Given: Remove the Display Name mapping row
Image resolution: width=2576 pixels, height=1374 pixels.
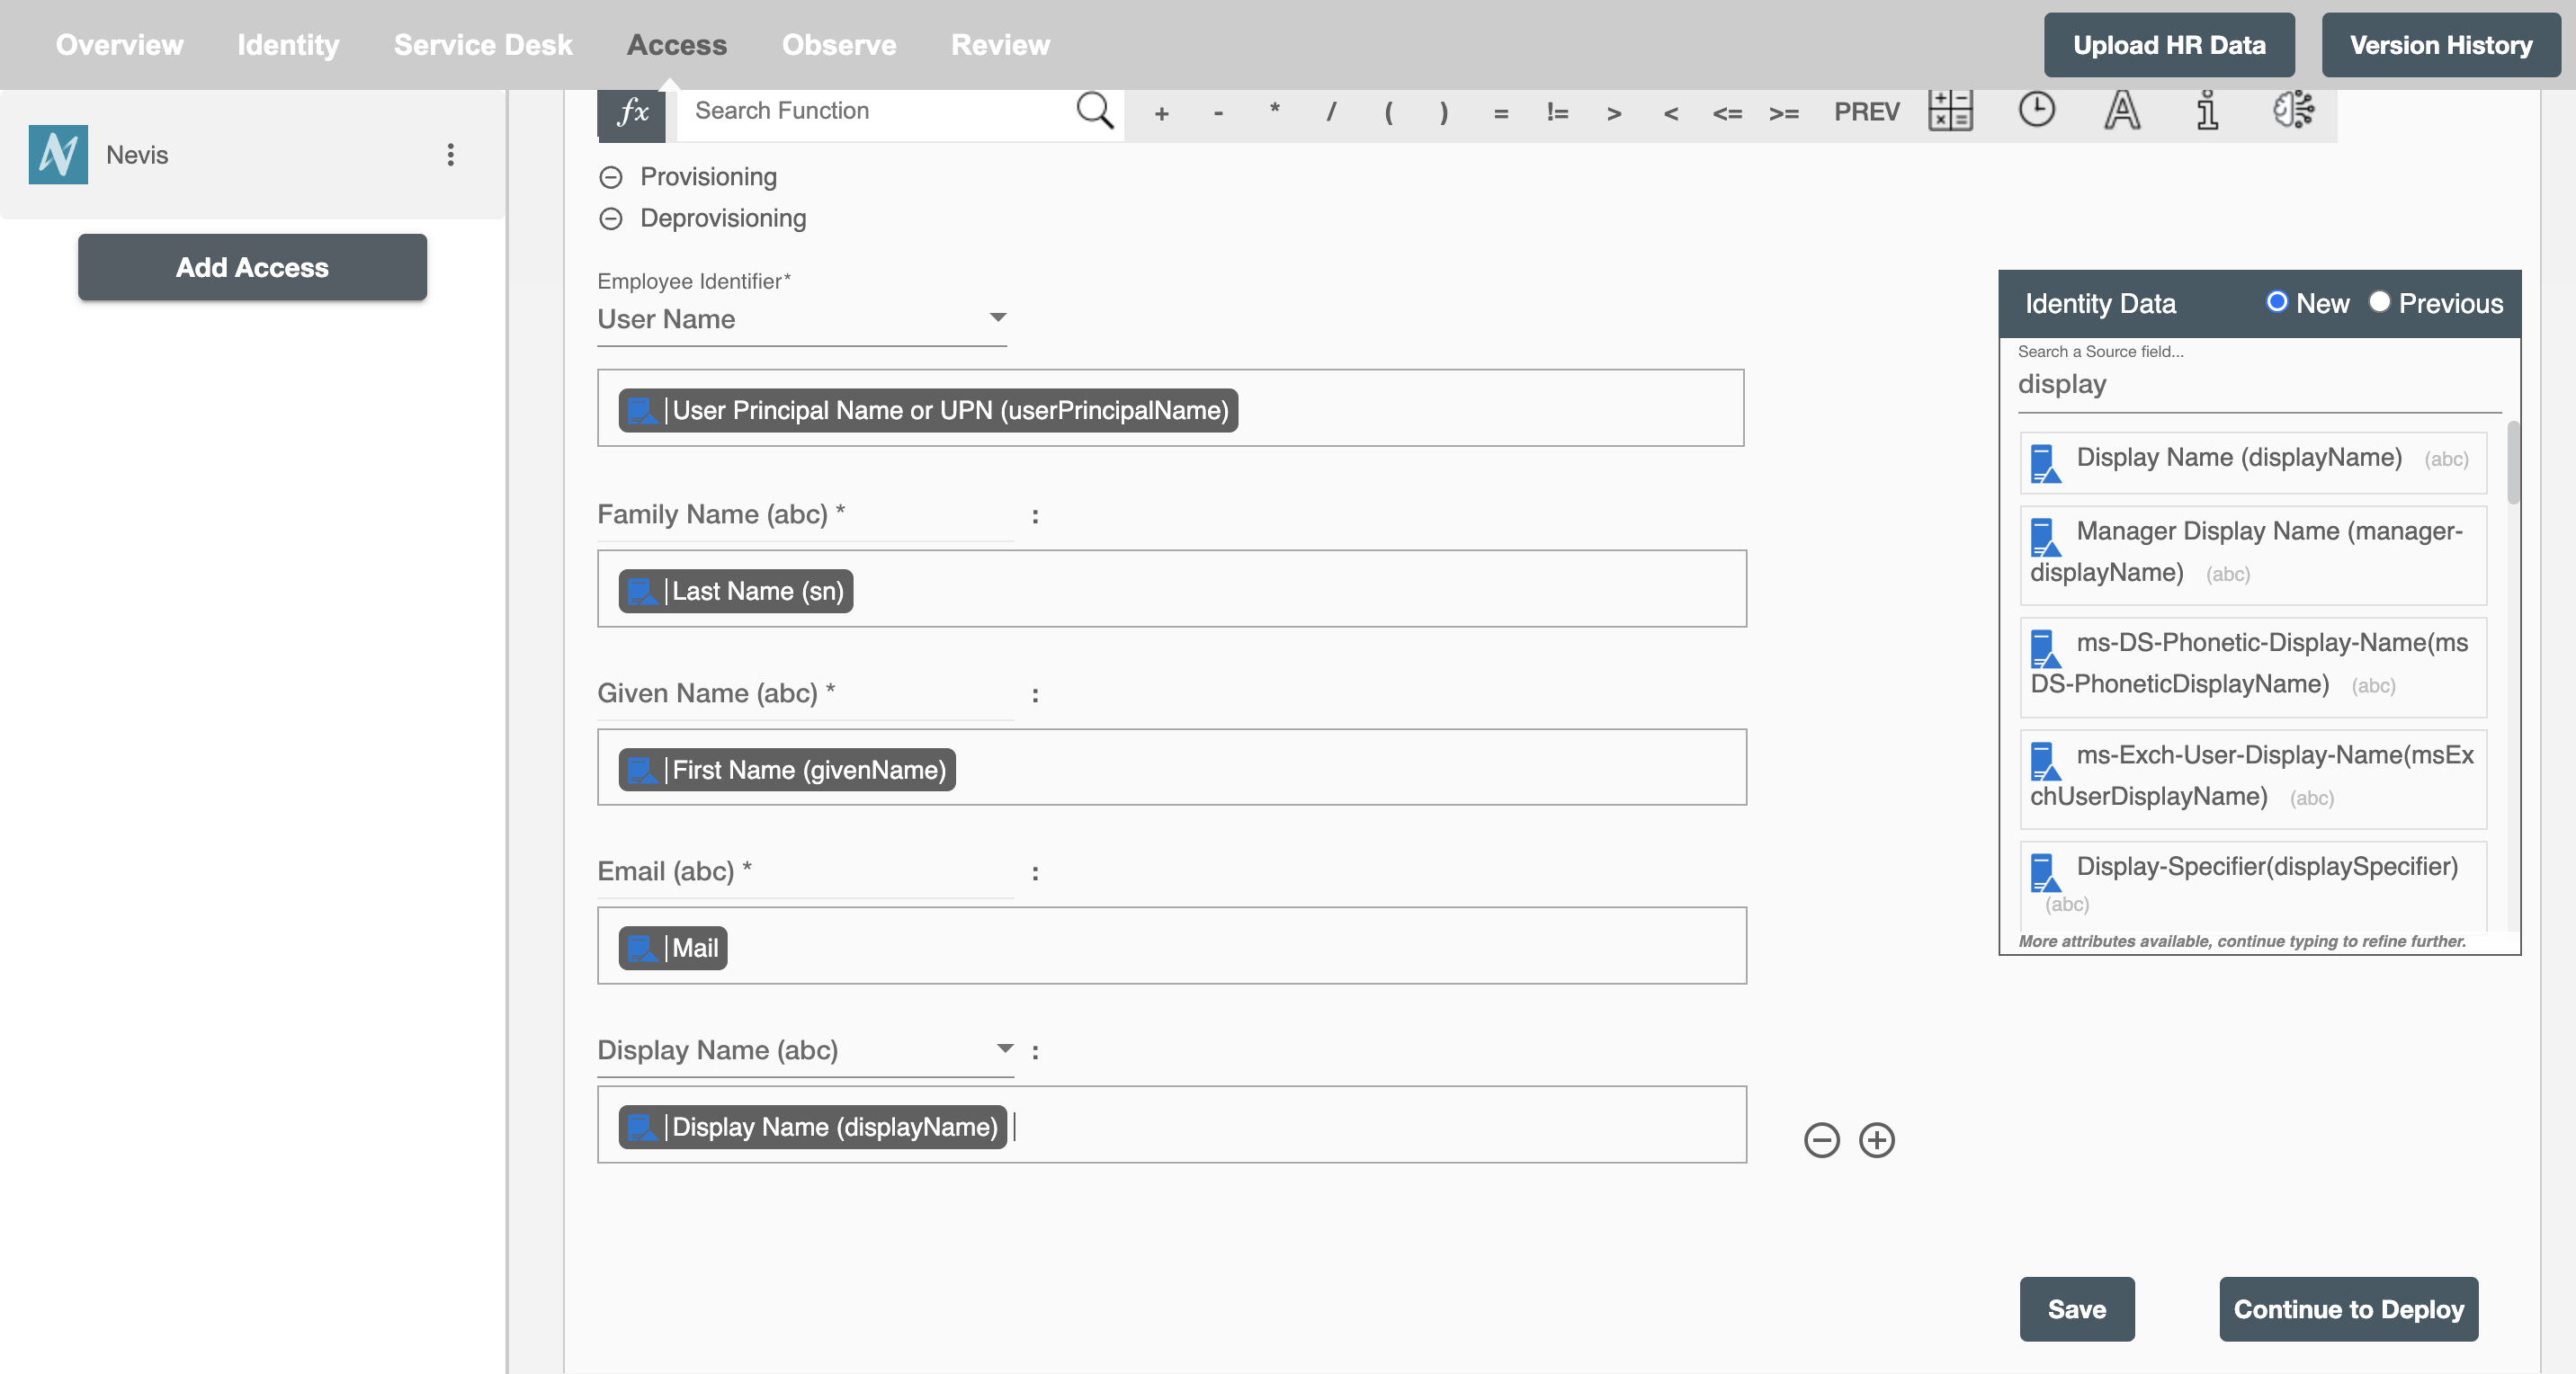Looking at the screenshot, I should click(1821, 1140).
